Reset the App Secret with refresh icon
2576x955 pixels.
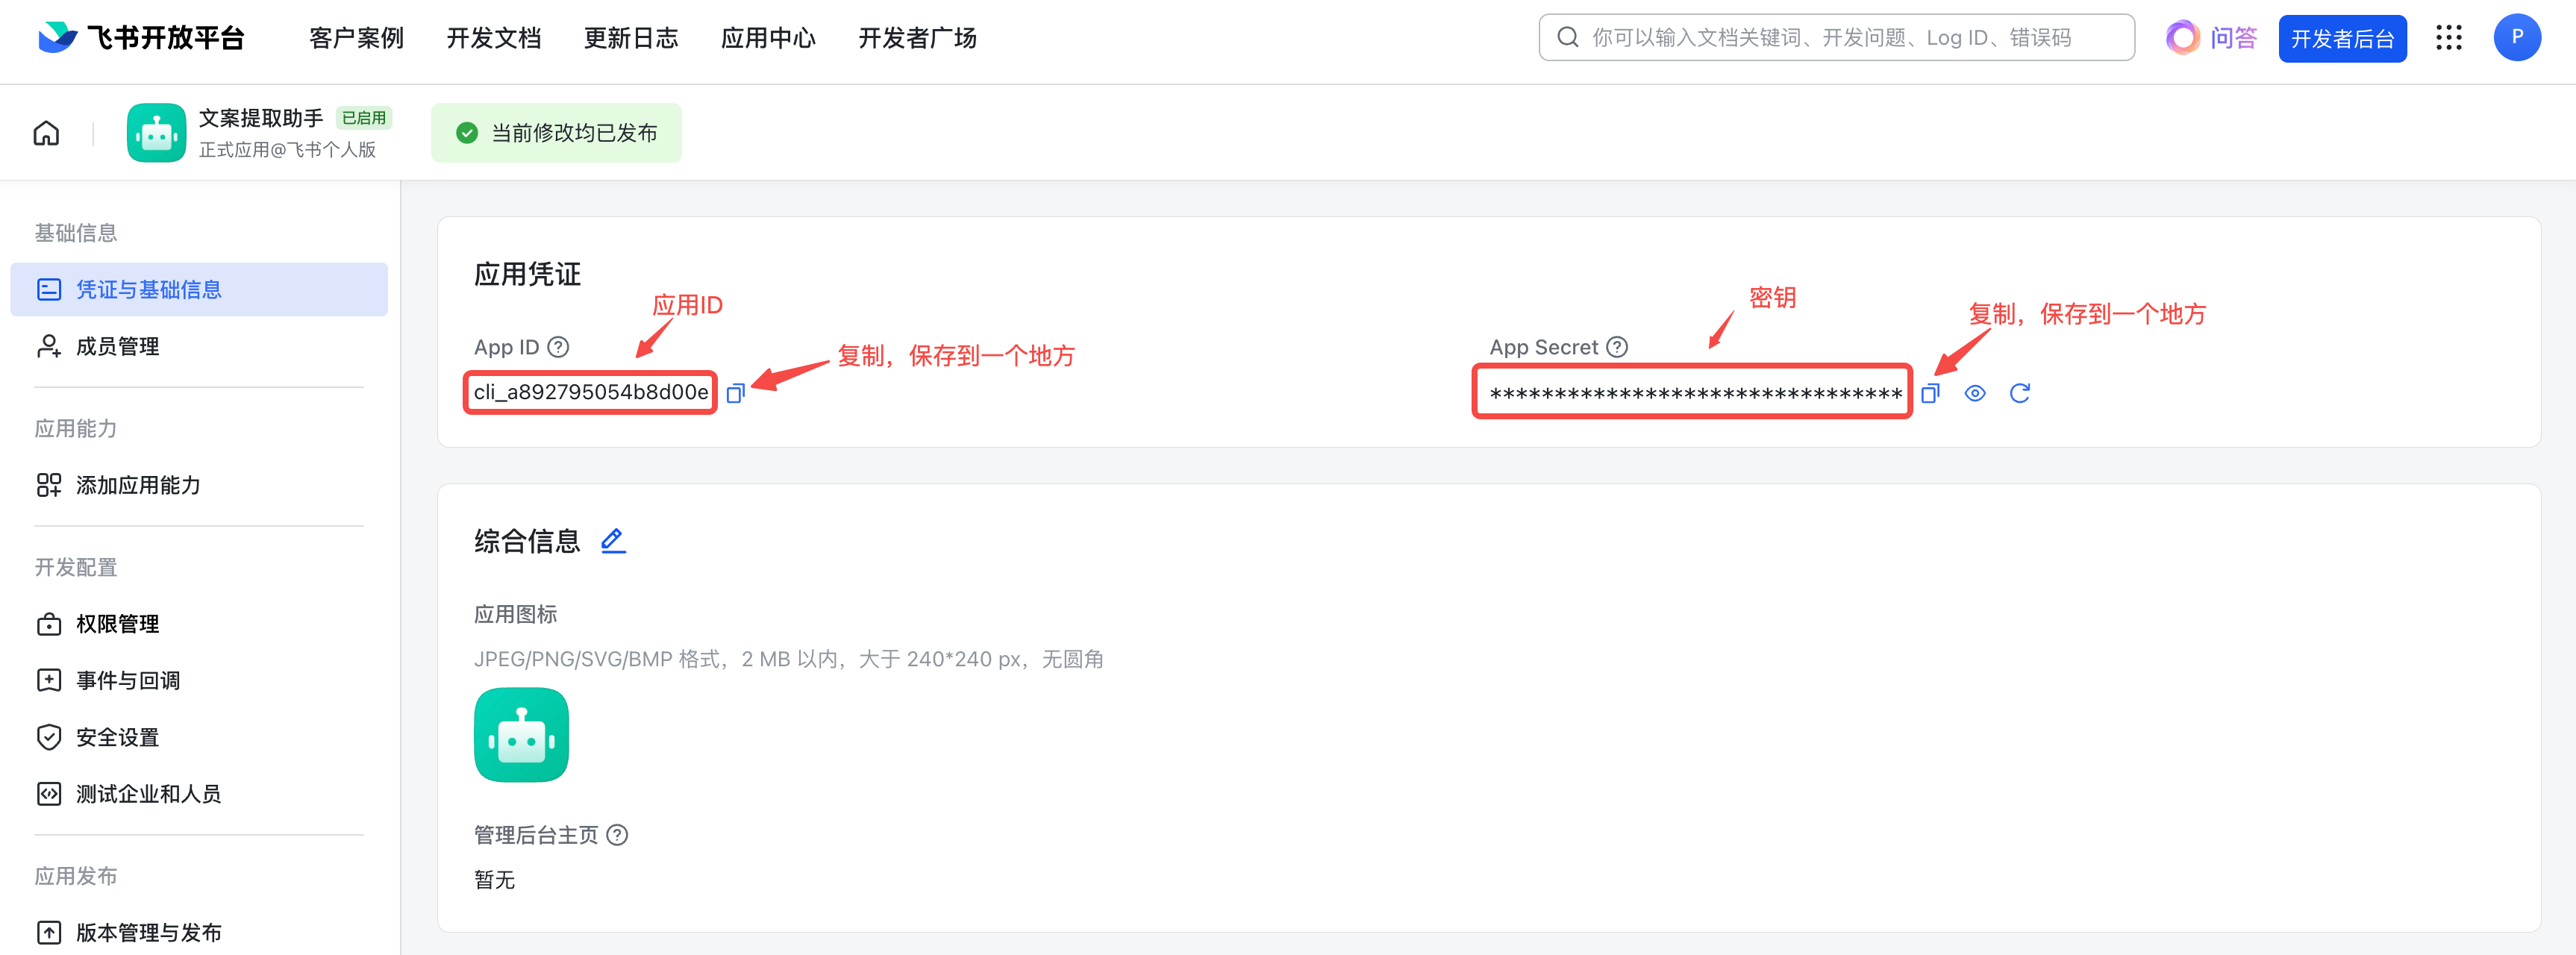tap(2020, 393)
